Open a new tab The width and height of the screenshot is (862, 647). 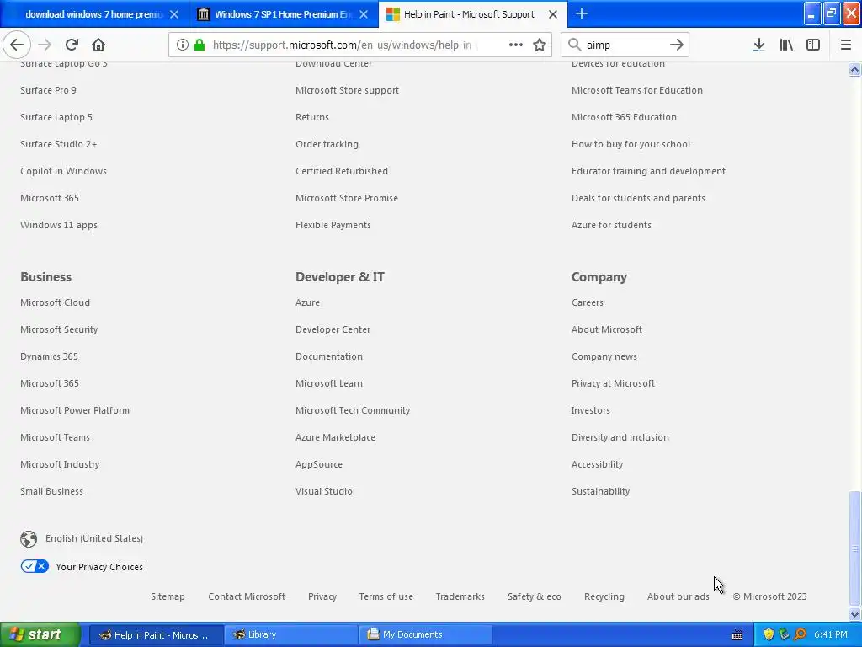[x=582, y=13]
